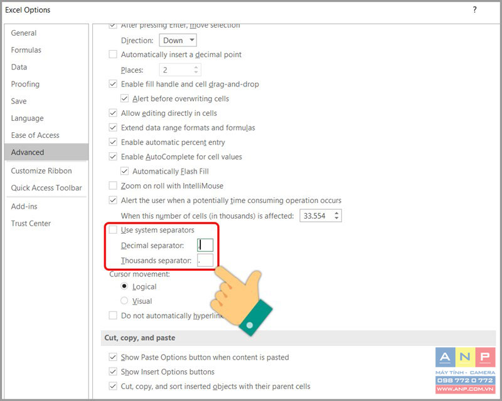Image resolution: width=502 pixels, height=401 pixels.
Task: Open Customize Ribbon settings
Action: point(41,171)
